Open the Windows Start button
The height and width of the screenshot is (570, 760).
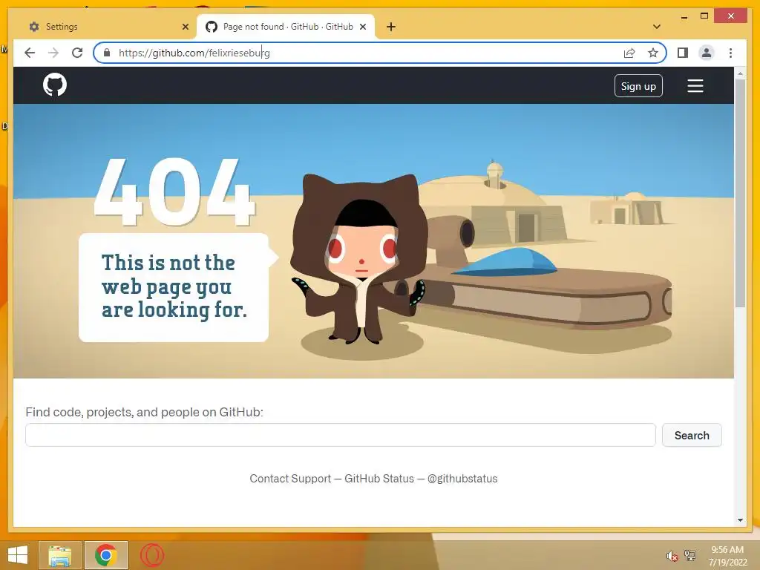(18, 555)
